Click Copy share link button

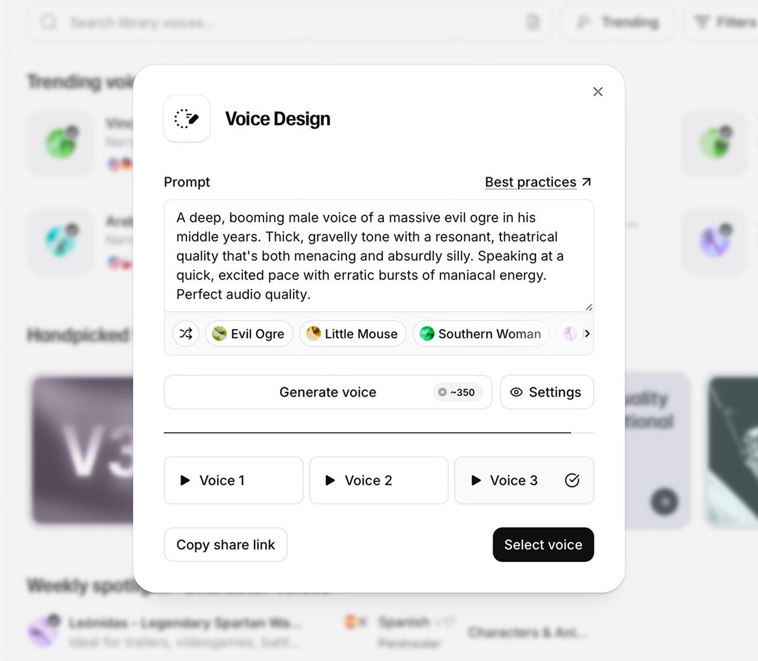(x=226, y=545)
